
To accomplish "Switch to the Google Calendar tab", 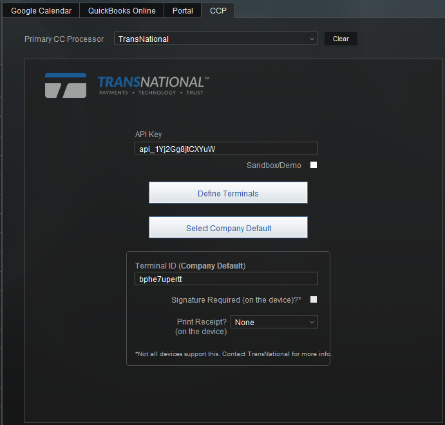I will coord(41,10).
